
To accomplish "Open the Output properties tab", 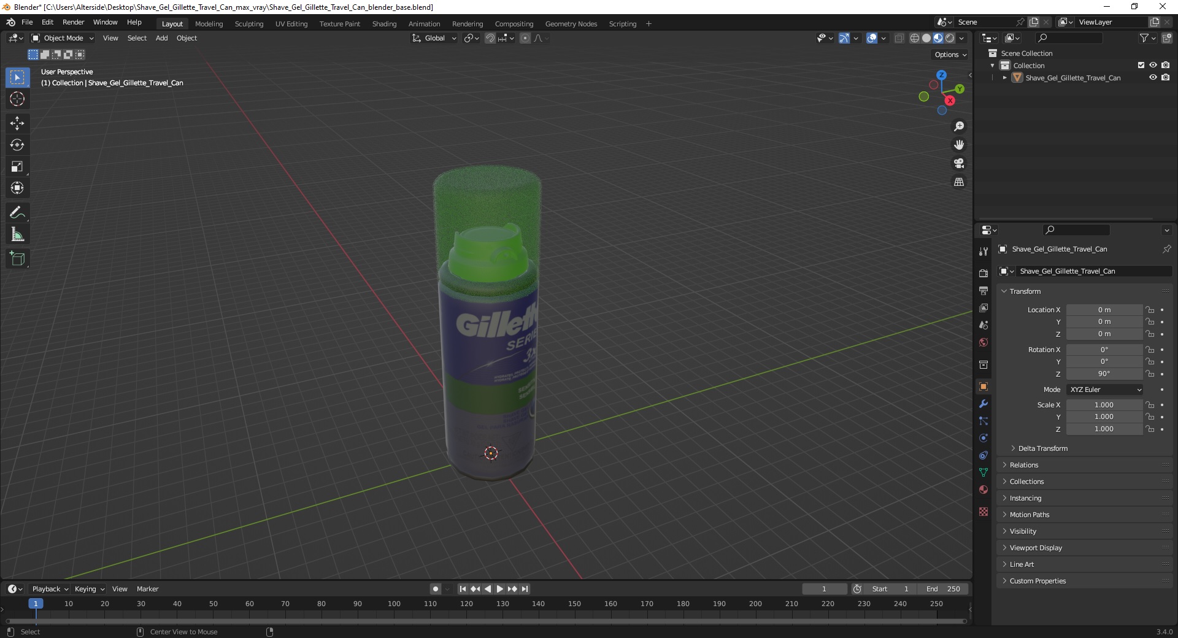I will tap(984, 290).
